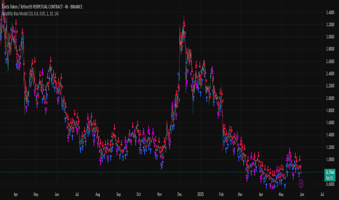Click the 3.0000 price scale label
The image size is (339, 200).
[330, 37]
